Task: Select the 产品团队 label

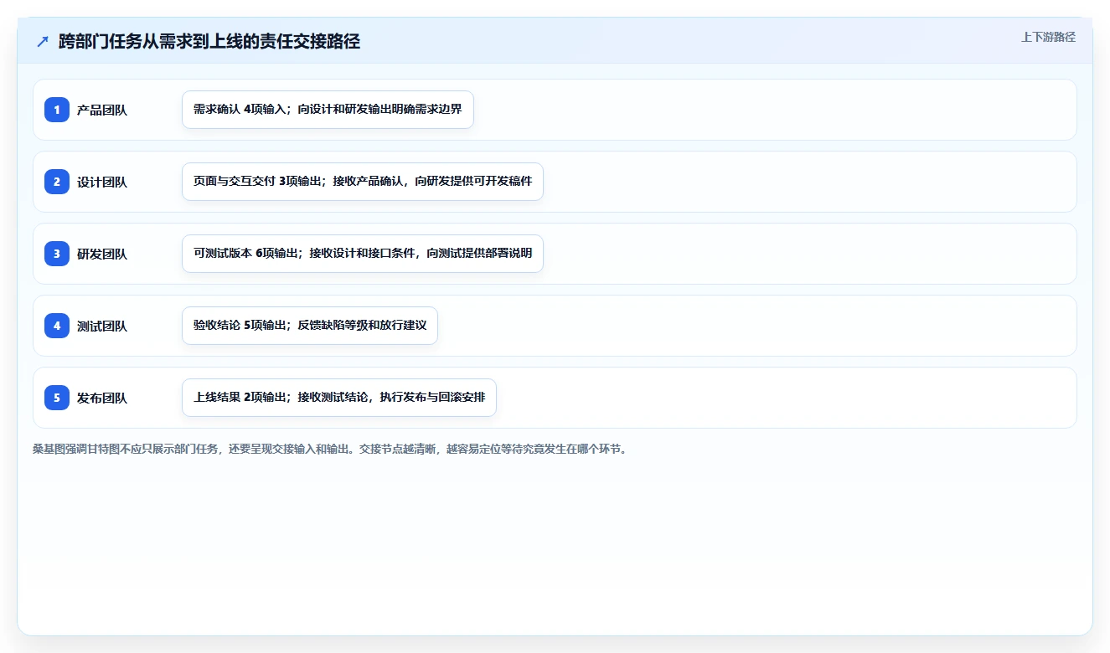Action: click(x=102, y=110)
